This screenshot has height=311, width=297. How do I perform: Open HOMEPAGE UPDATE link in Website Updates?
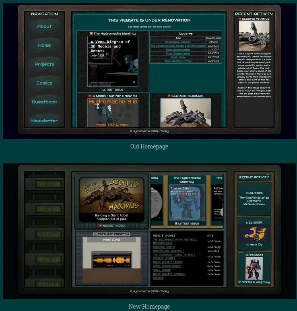pos(164,247)
